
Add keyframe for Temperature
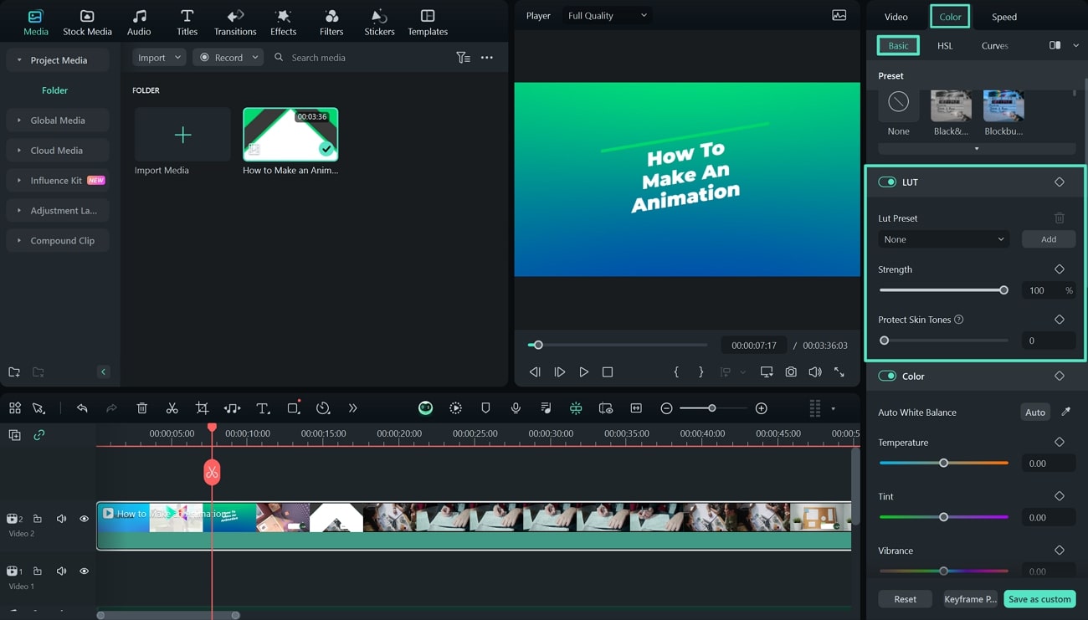(1060, 442)
